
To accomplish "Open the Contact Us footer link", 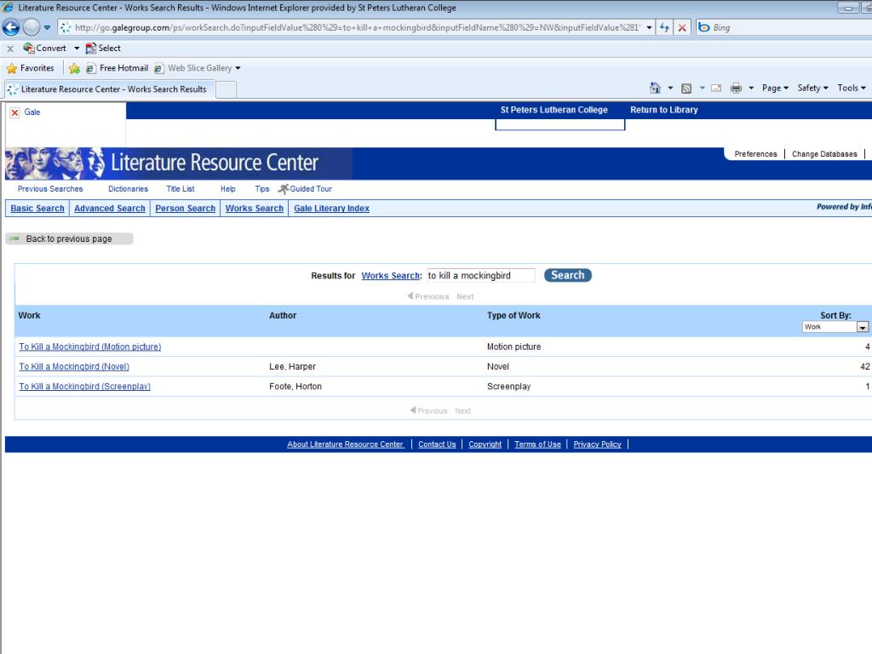I will coord(437,445).
